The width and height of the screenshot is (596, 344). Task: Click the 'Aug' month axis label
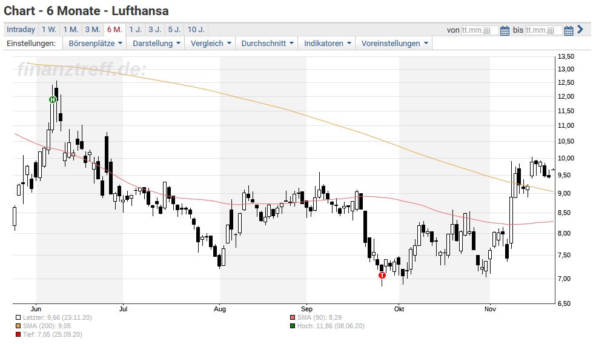220,309
